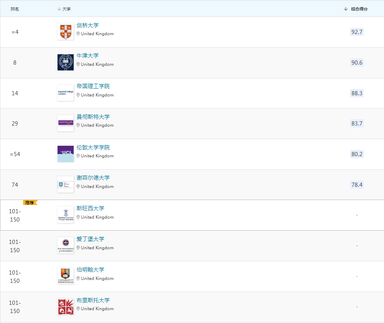This screenshot has height=323, width=384.
Task: Click the 92.7 score for Cambridge
Action: pos(357,32)
